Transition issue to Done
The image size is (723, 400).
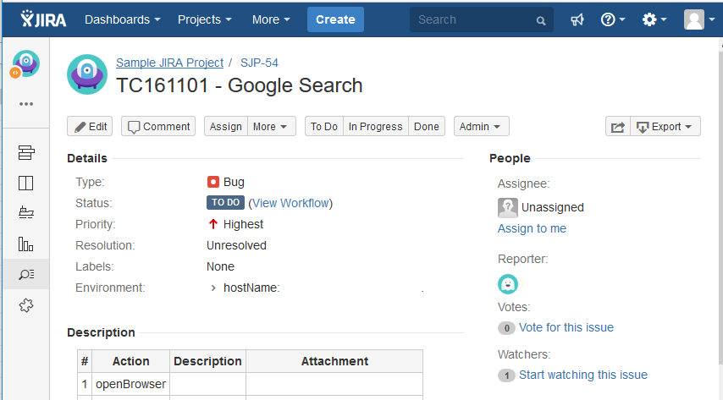coord(427,126)
